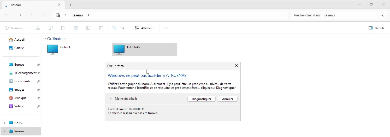
Task: Click the Paste clipboard icon
Action: click(63, 28)
